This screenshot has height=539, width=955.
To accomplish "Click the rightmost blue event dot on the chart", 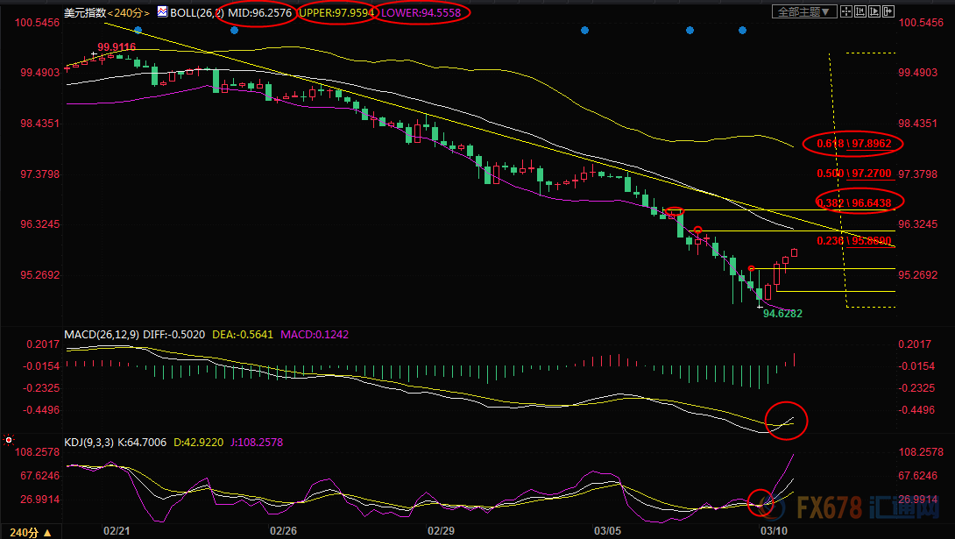I will (743, 30).
